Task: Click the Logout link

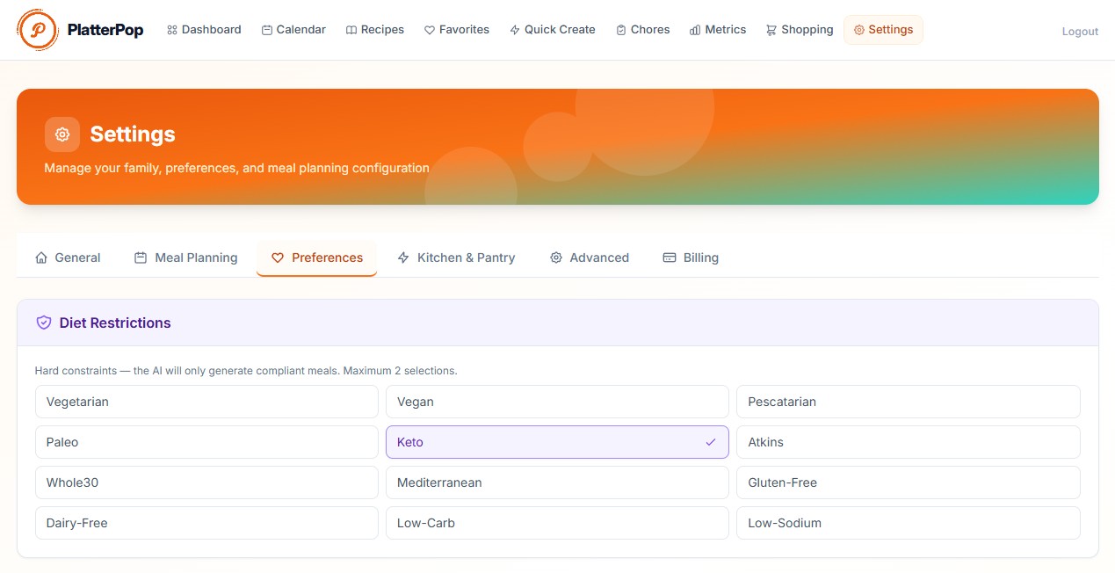Action: point(1080,32)
